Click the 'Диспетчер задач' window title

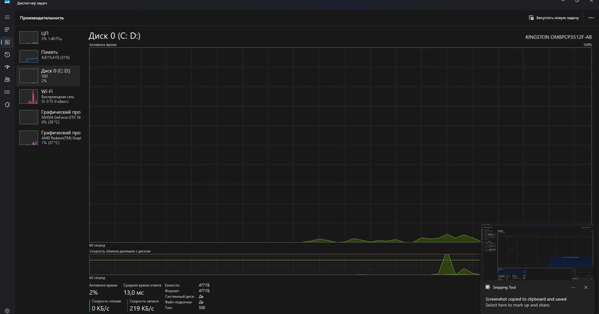point(32,3)
